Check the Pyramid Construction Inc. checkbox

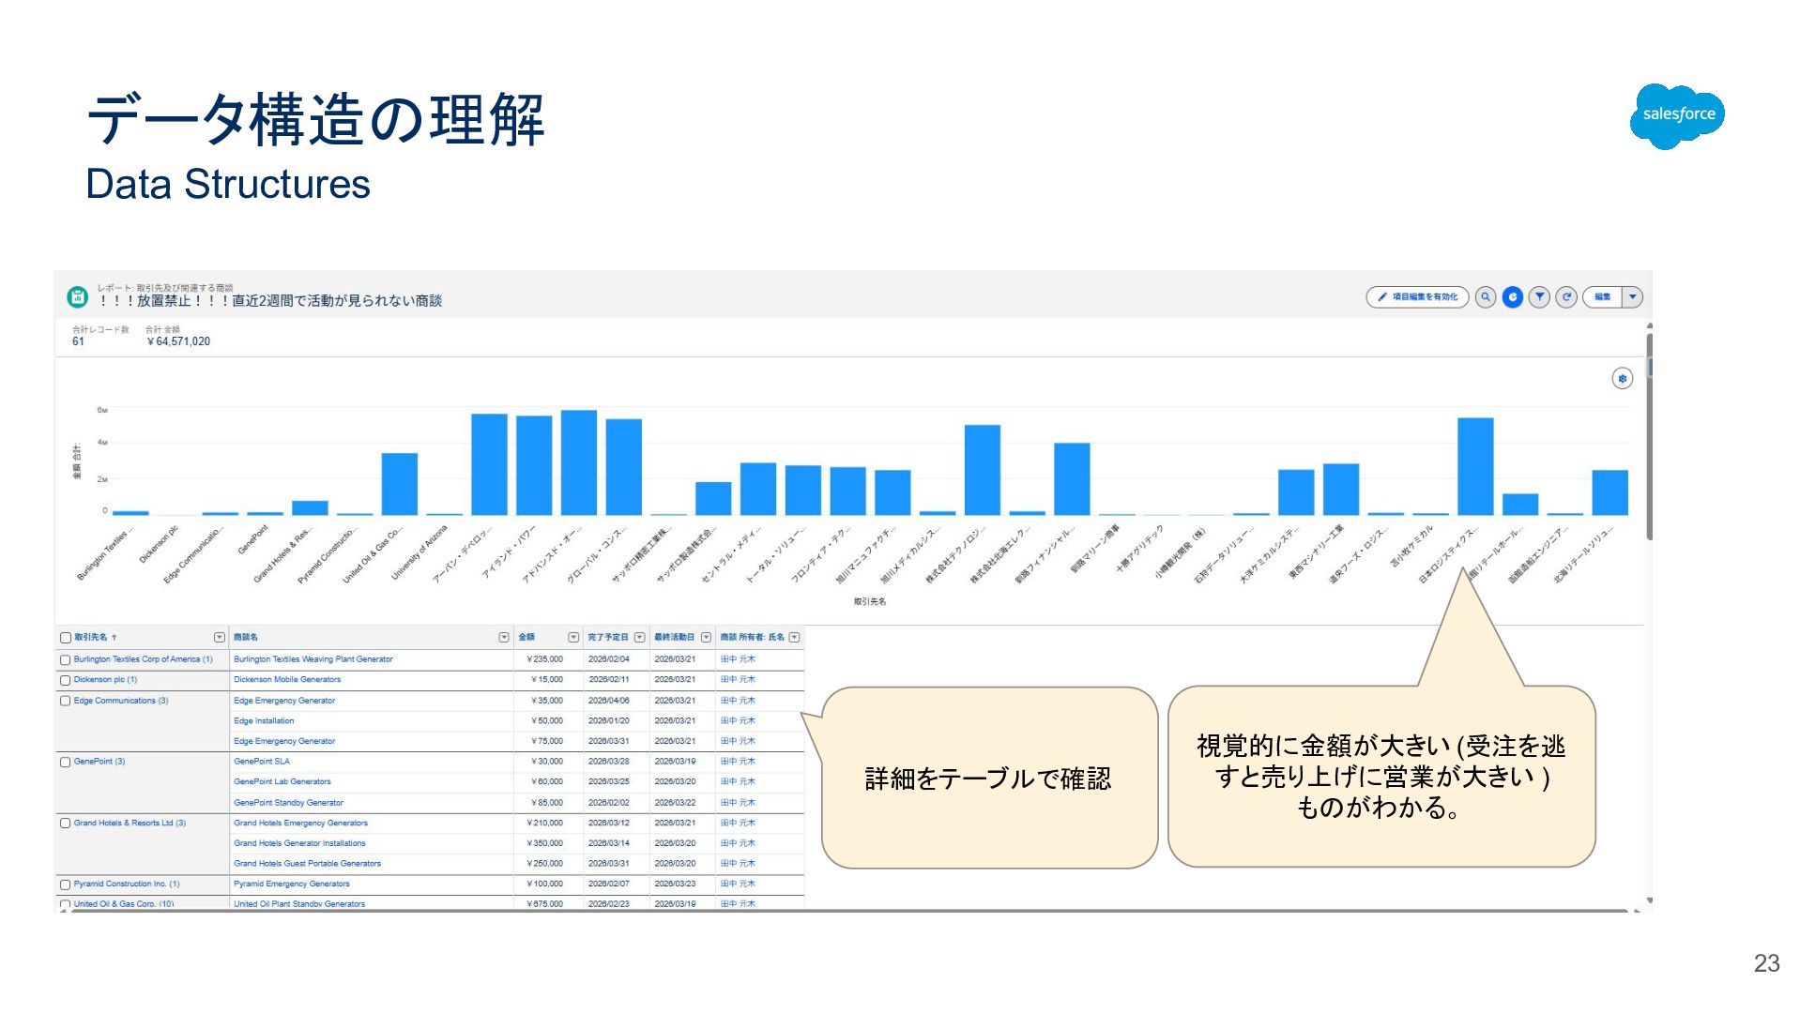point(66,884)
